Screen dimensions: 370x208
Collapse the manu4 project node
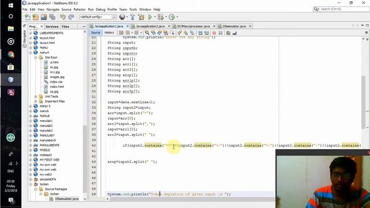coord(31,53)
